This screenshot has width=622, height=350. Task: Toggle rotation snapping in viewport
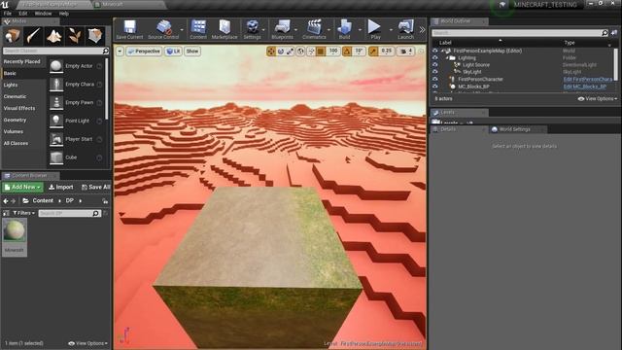tap(347, 52)
